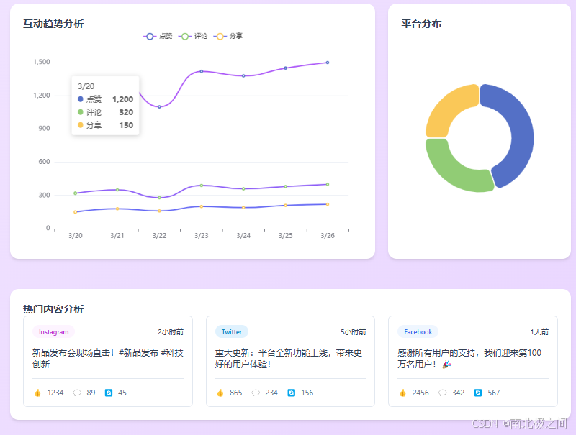576x435 pixels.
Task: Click the like count 1234
Action: pos(55,393)
